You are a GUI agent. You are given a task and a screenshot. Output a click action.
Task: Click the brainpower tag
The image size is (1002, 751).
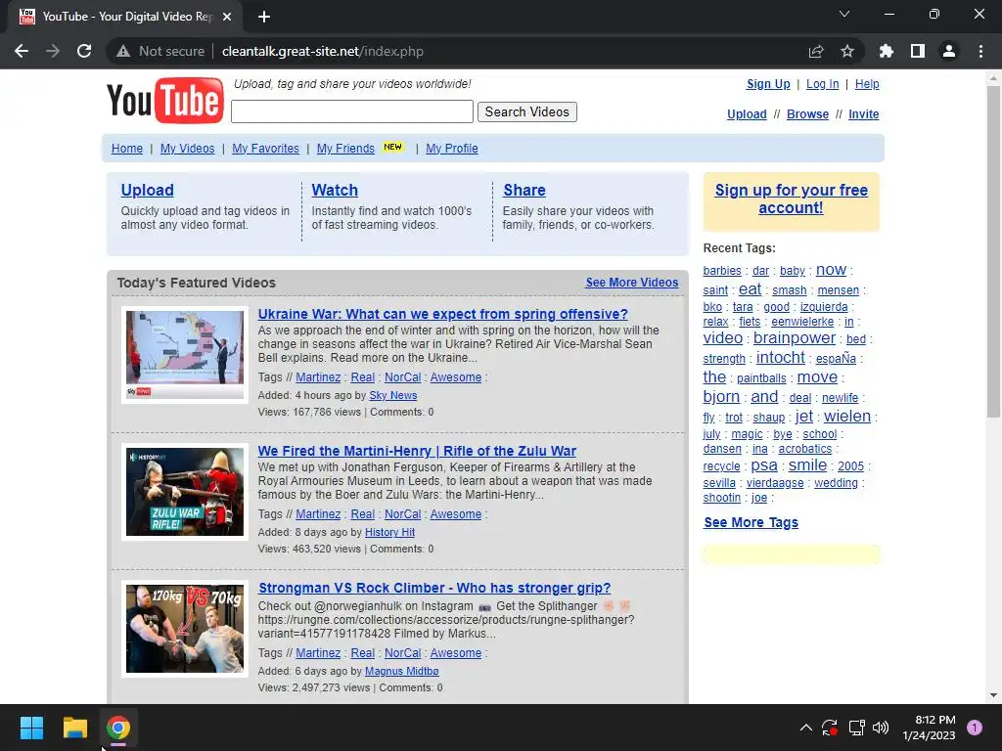coord(795,337)
